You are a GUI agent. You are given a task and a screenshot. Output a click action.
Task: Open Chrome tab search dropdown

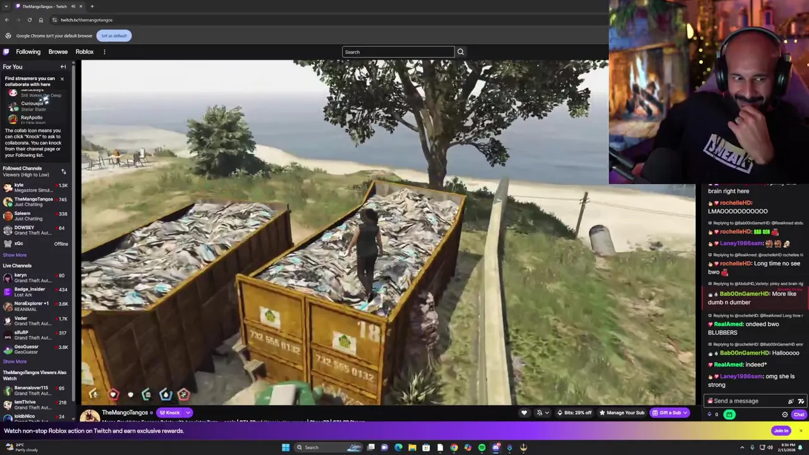click(x=6, y=6)
